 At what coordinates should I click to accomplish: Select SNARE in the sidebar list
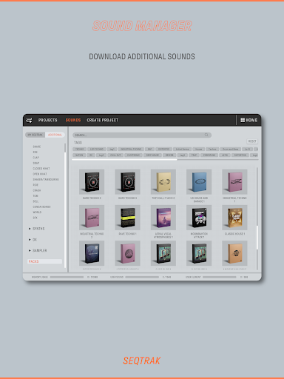(x=37, y=147)
